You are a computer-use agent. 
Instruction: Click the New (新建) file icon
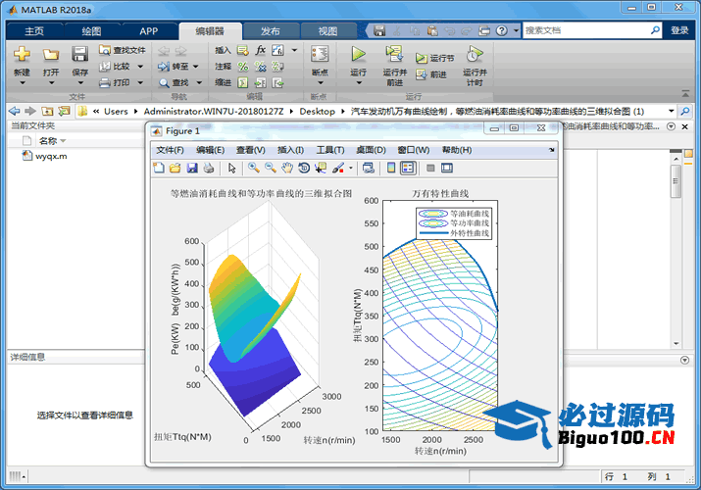(22, 54)
